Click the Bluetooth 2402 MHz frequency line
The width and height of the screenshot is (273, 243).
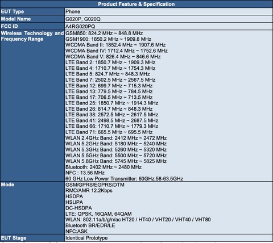(104, 167)
